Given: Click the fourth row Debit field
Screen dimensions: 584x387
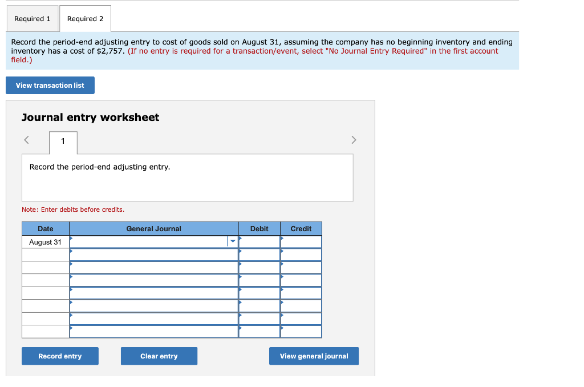Looking at the screenshot, I should pos(259,280).
